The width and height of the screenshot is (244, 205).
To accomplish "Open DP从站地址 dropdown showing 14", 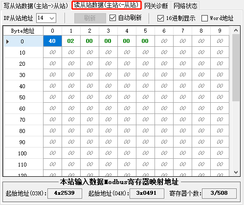I will (46, 18).
